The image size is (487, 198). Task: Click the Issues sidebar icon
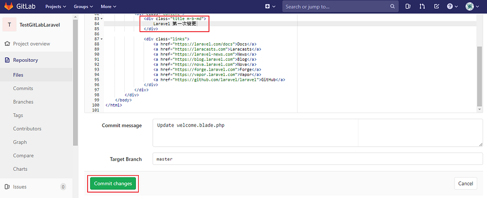click(7, 187)
